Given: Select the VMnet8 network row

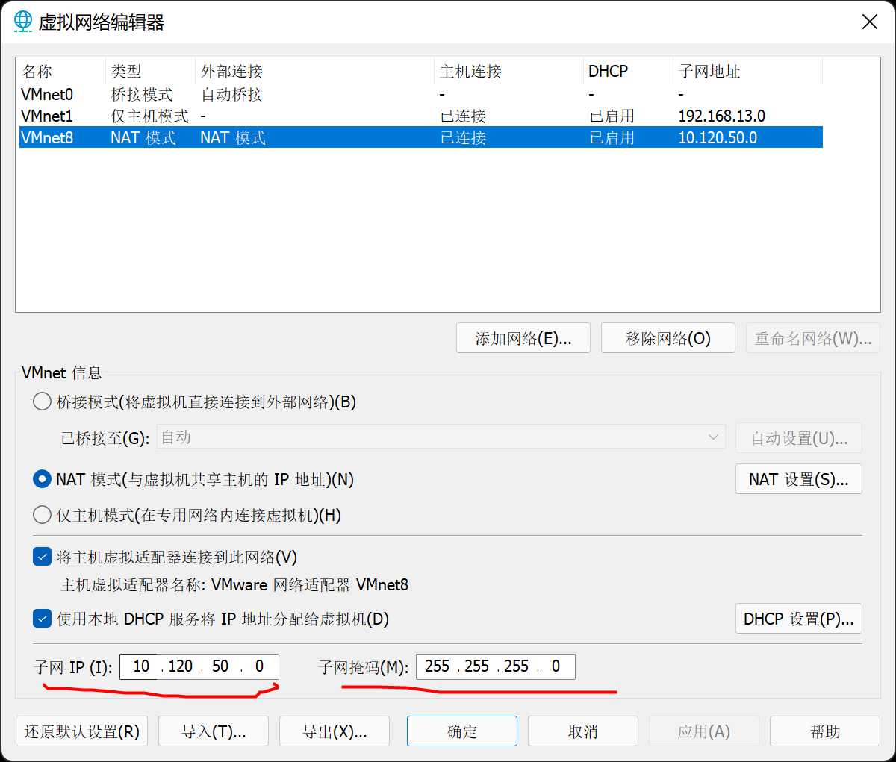Looking at the screenshot, I should tap(421, 137).
